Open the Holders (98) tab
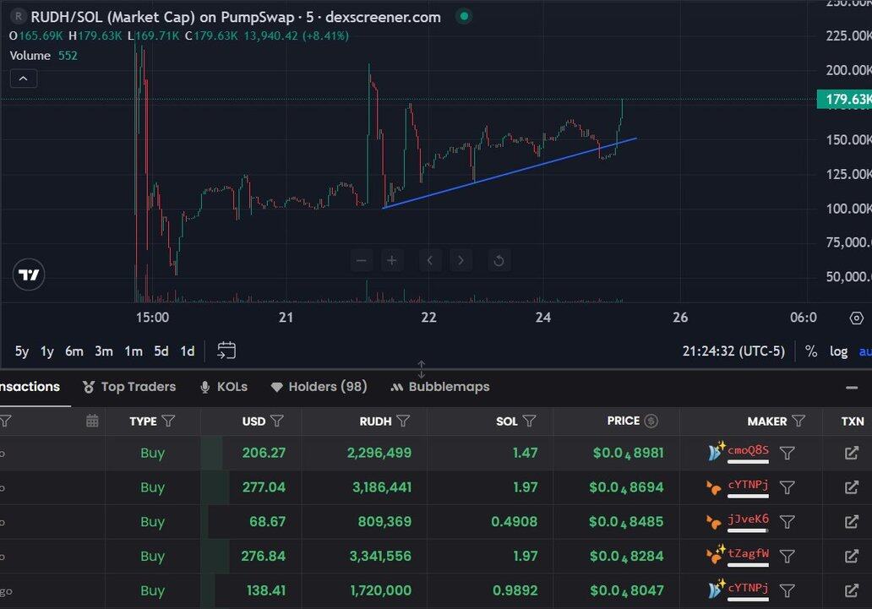The image size is (872, 609). tap(319, 387)
